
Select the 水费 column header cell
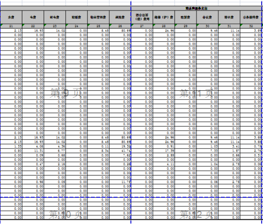pyautogui.click(x=11, y=17)
